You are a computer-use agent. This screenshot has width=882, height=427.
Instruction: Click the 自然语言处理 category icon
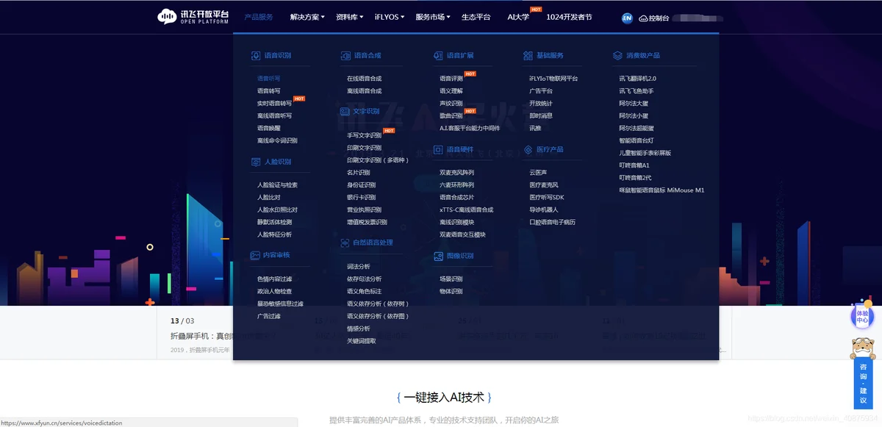tap(345, 243)
